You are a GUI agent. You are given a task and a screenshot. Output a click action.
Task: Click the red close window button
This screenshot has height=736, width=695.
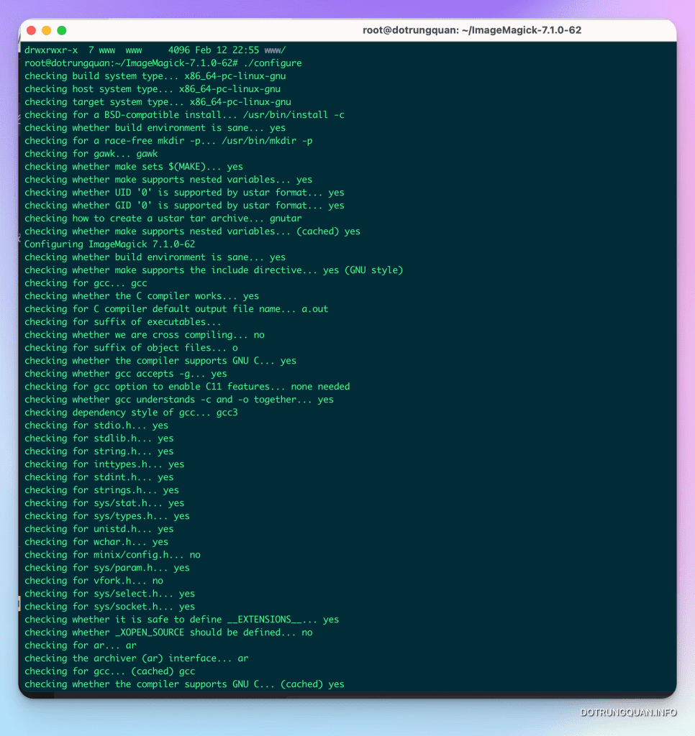(x=32, y=30)
